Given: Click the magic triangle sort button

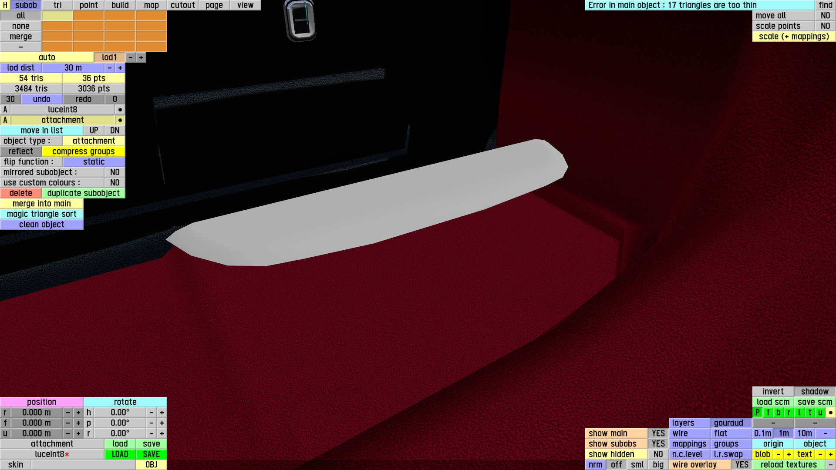Looking at the screenshot, I should [x=42, y=214].
